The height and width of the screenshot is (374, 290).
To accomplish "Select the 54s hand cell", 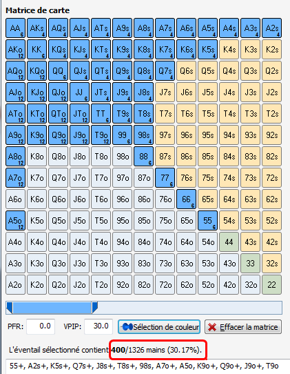I will tap(229, 221).
